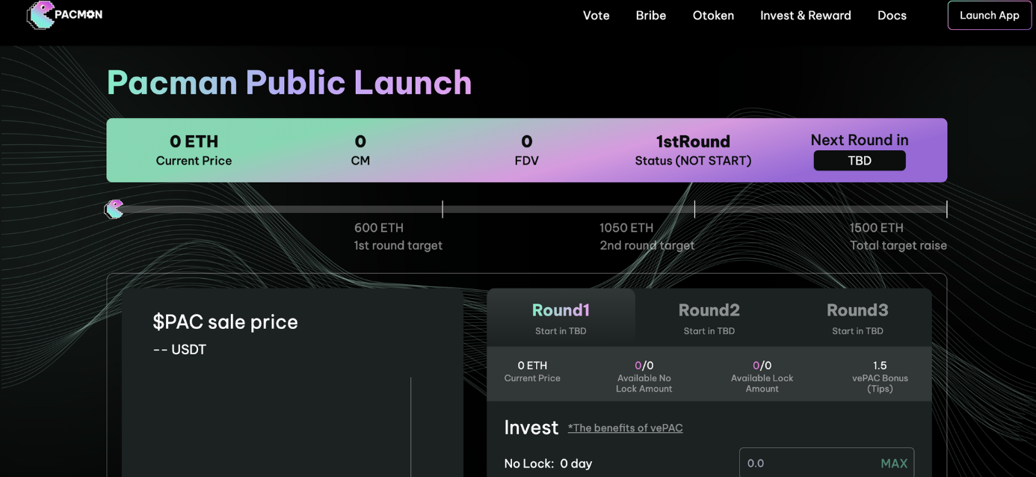Switch to the Round3 tab
The width and height of the screenshot is (1036, 477).
(857, 318)
